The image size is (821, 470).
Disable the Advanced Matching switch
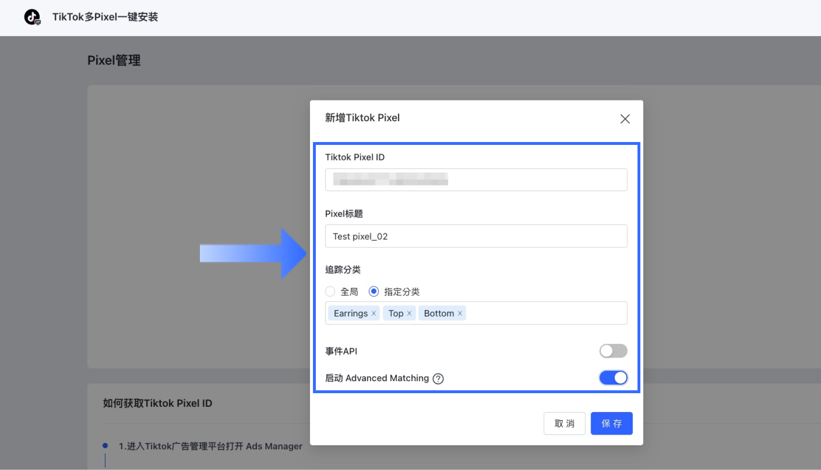click(x=613, y=378)
